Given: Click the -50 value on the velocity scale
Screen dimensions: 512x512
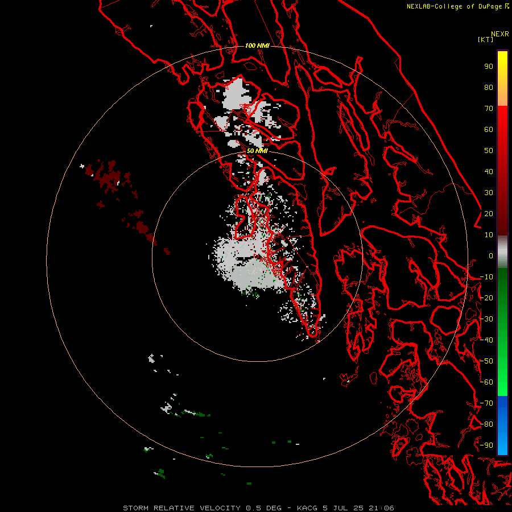Looking at the screenshot, I should (486, 361).
